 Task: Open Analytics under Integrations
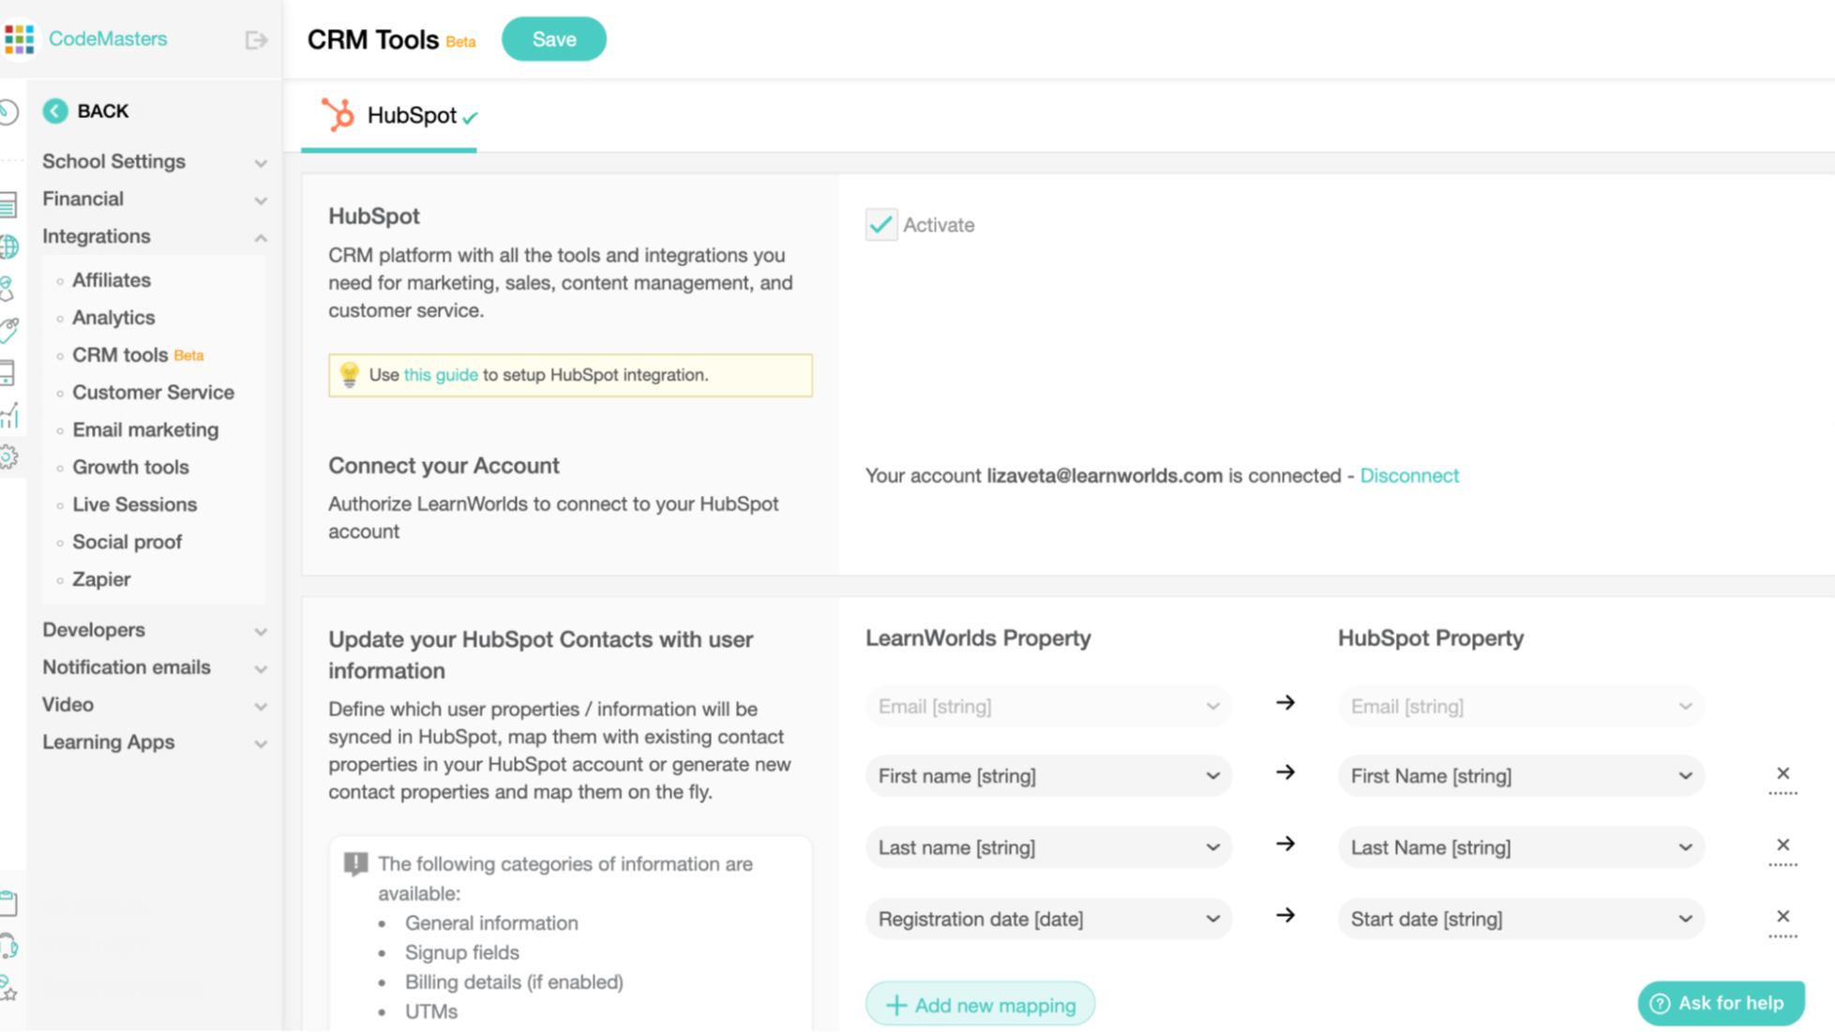tap(113, 318)
